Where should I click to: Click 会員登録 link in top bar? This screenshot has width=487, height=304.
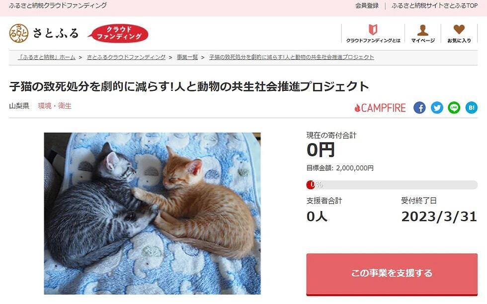[x=367, y=5]
